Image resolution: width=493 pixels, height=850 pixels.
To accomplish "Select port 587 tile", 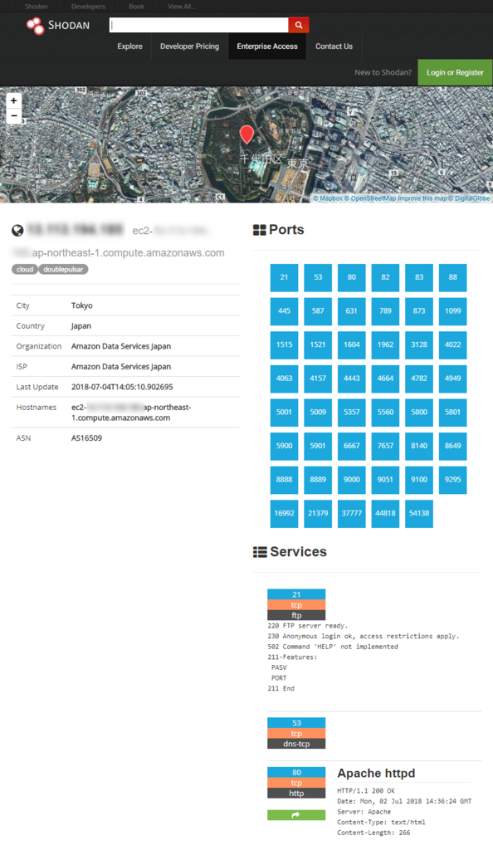I will [x=318, y=311].
